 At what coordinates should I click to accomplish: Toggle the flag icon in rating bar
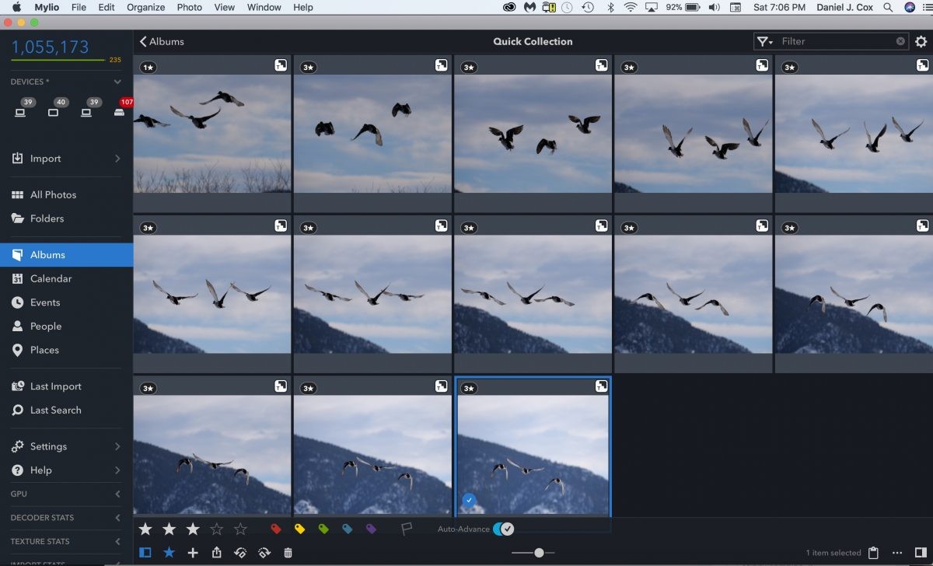[406, 529]
